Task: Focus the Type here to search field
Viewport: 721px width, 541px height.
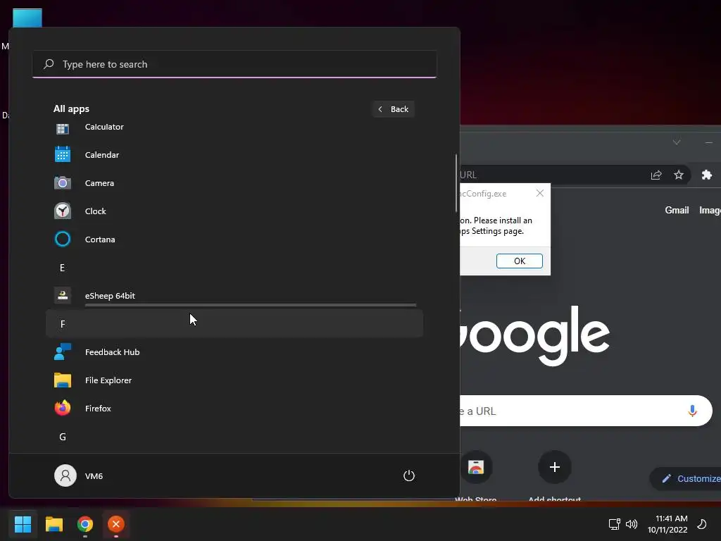Action: pyautogui.click(x=234, y=64)
